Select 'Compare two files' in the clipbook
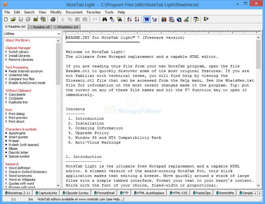265x204 pixels. coord(21,79)
